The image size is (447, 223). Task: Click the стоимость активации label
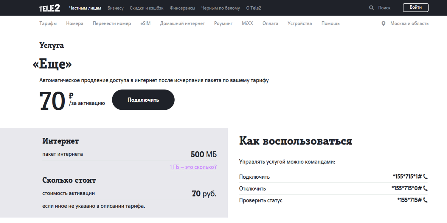[69, 193]
